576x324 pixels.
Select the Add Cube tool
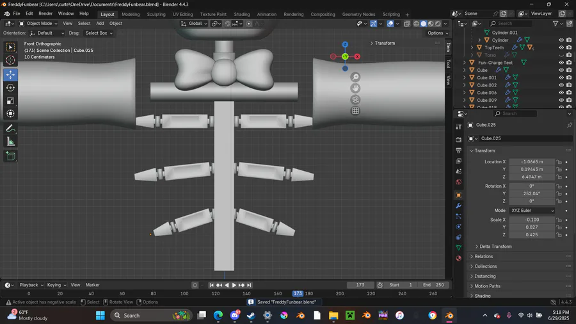click(10, 156)
